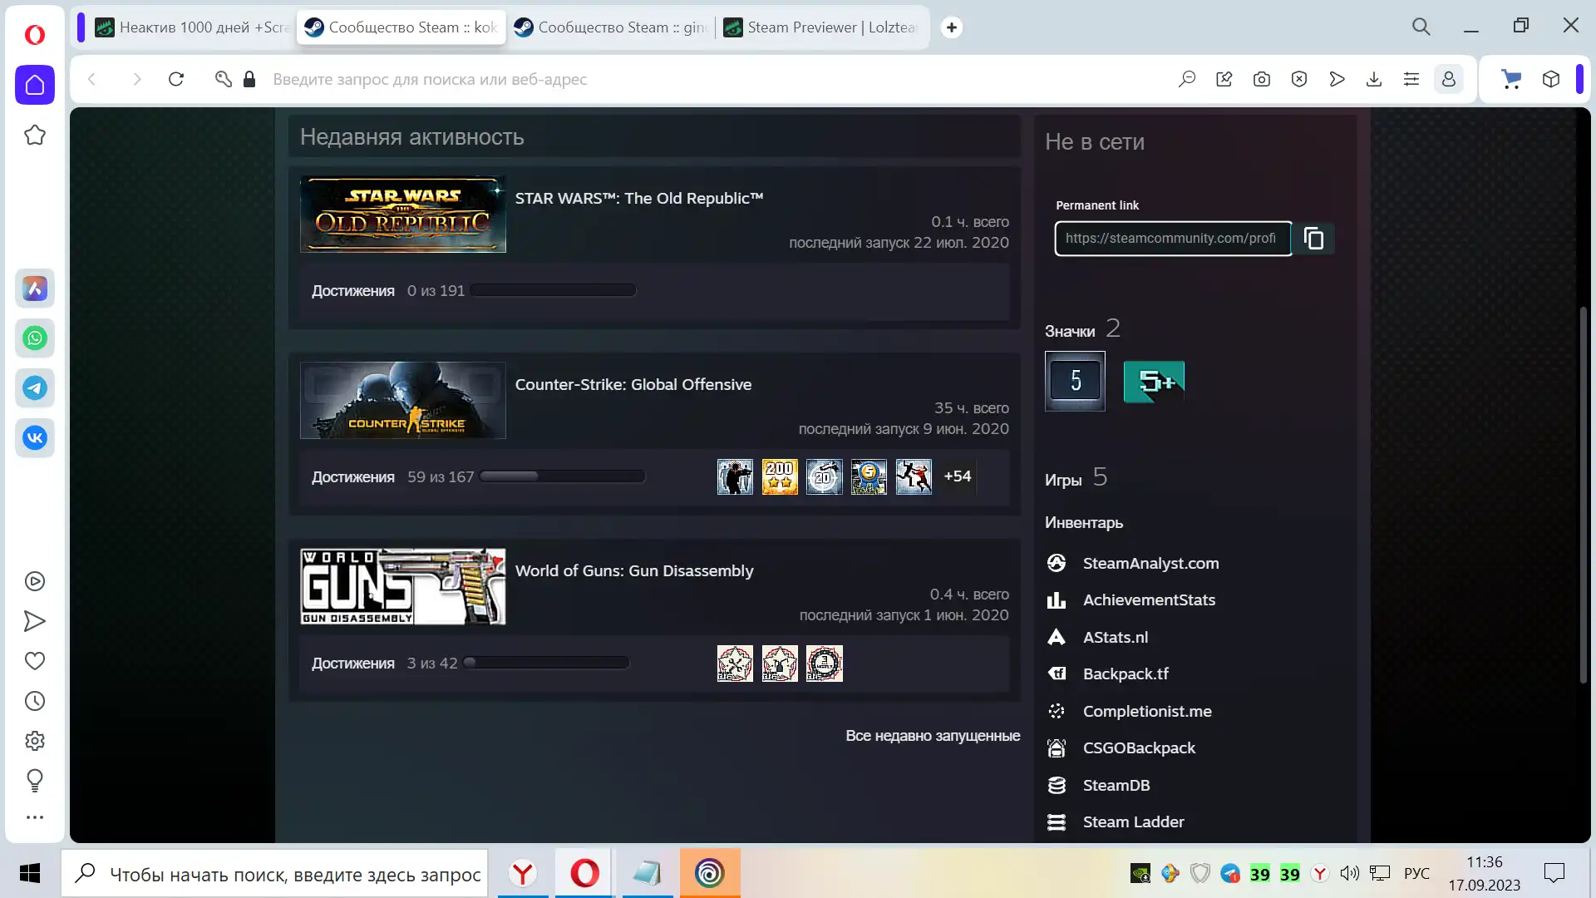Screen dimensions: 1596x898
Task: Open Star Wars Old Republic thumbnail
Action: 403,215
